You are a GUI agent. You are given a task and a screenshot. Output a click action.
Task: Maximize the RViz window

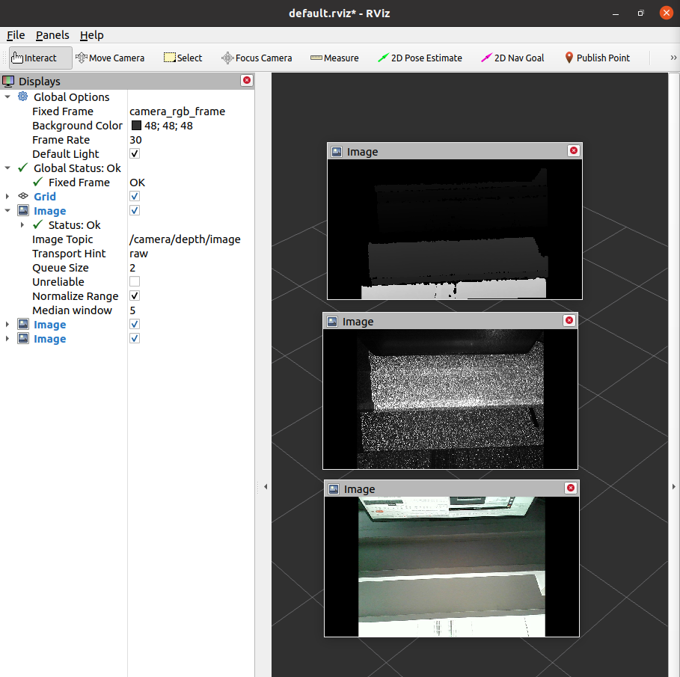(x=640, y=13)
